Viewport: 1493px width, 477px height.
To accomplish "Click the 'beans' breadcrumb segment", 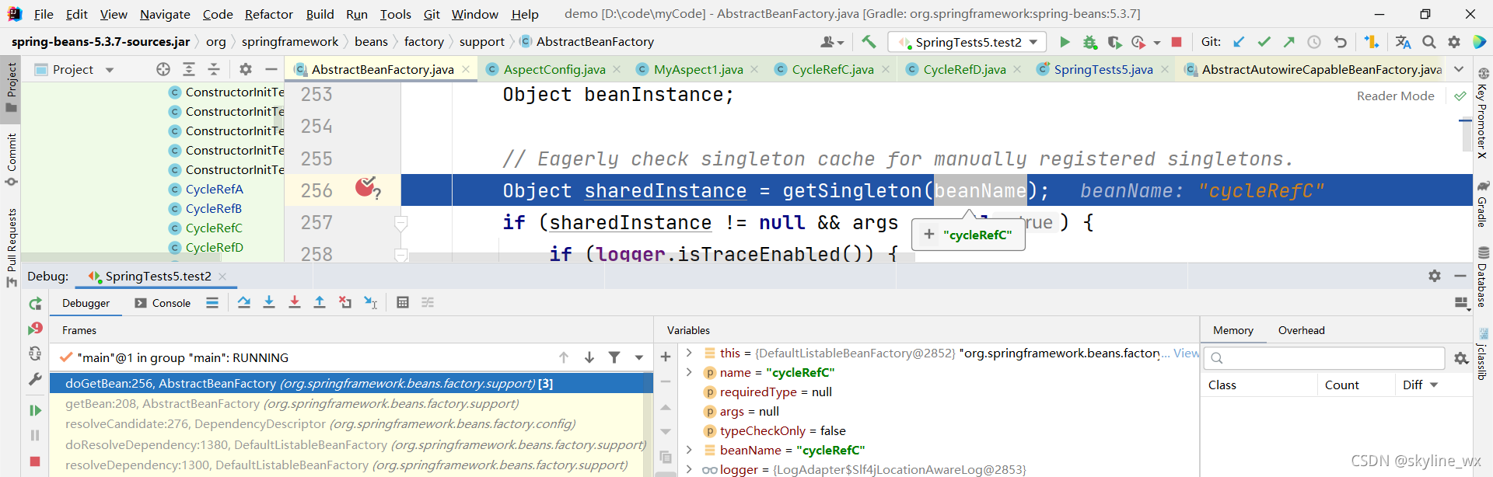I will 371,42.
